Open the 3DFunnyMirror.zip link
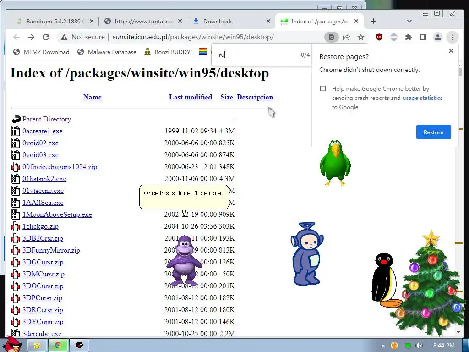The height and width of the screenshot is (352, 469). click(51, 250)
